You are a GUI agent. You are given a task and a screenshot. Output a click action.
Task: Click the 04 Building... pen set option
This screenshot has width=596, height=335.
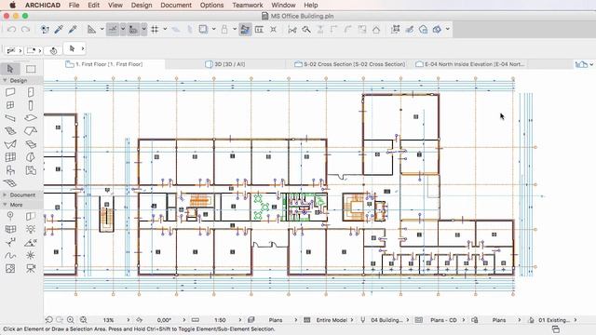click(x=386, y=320)
